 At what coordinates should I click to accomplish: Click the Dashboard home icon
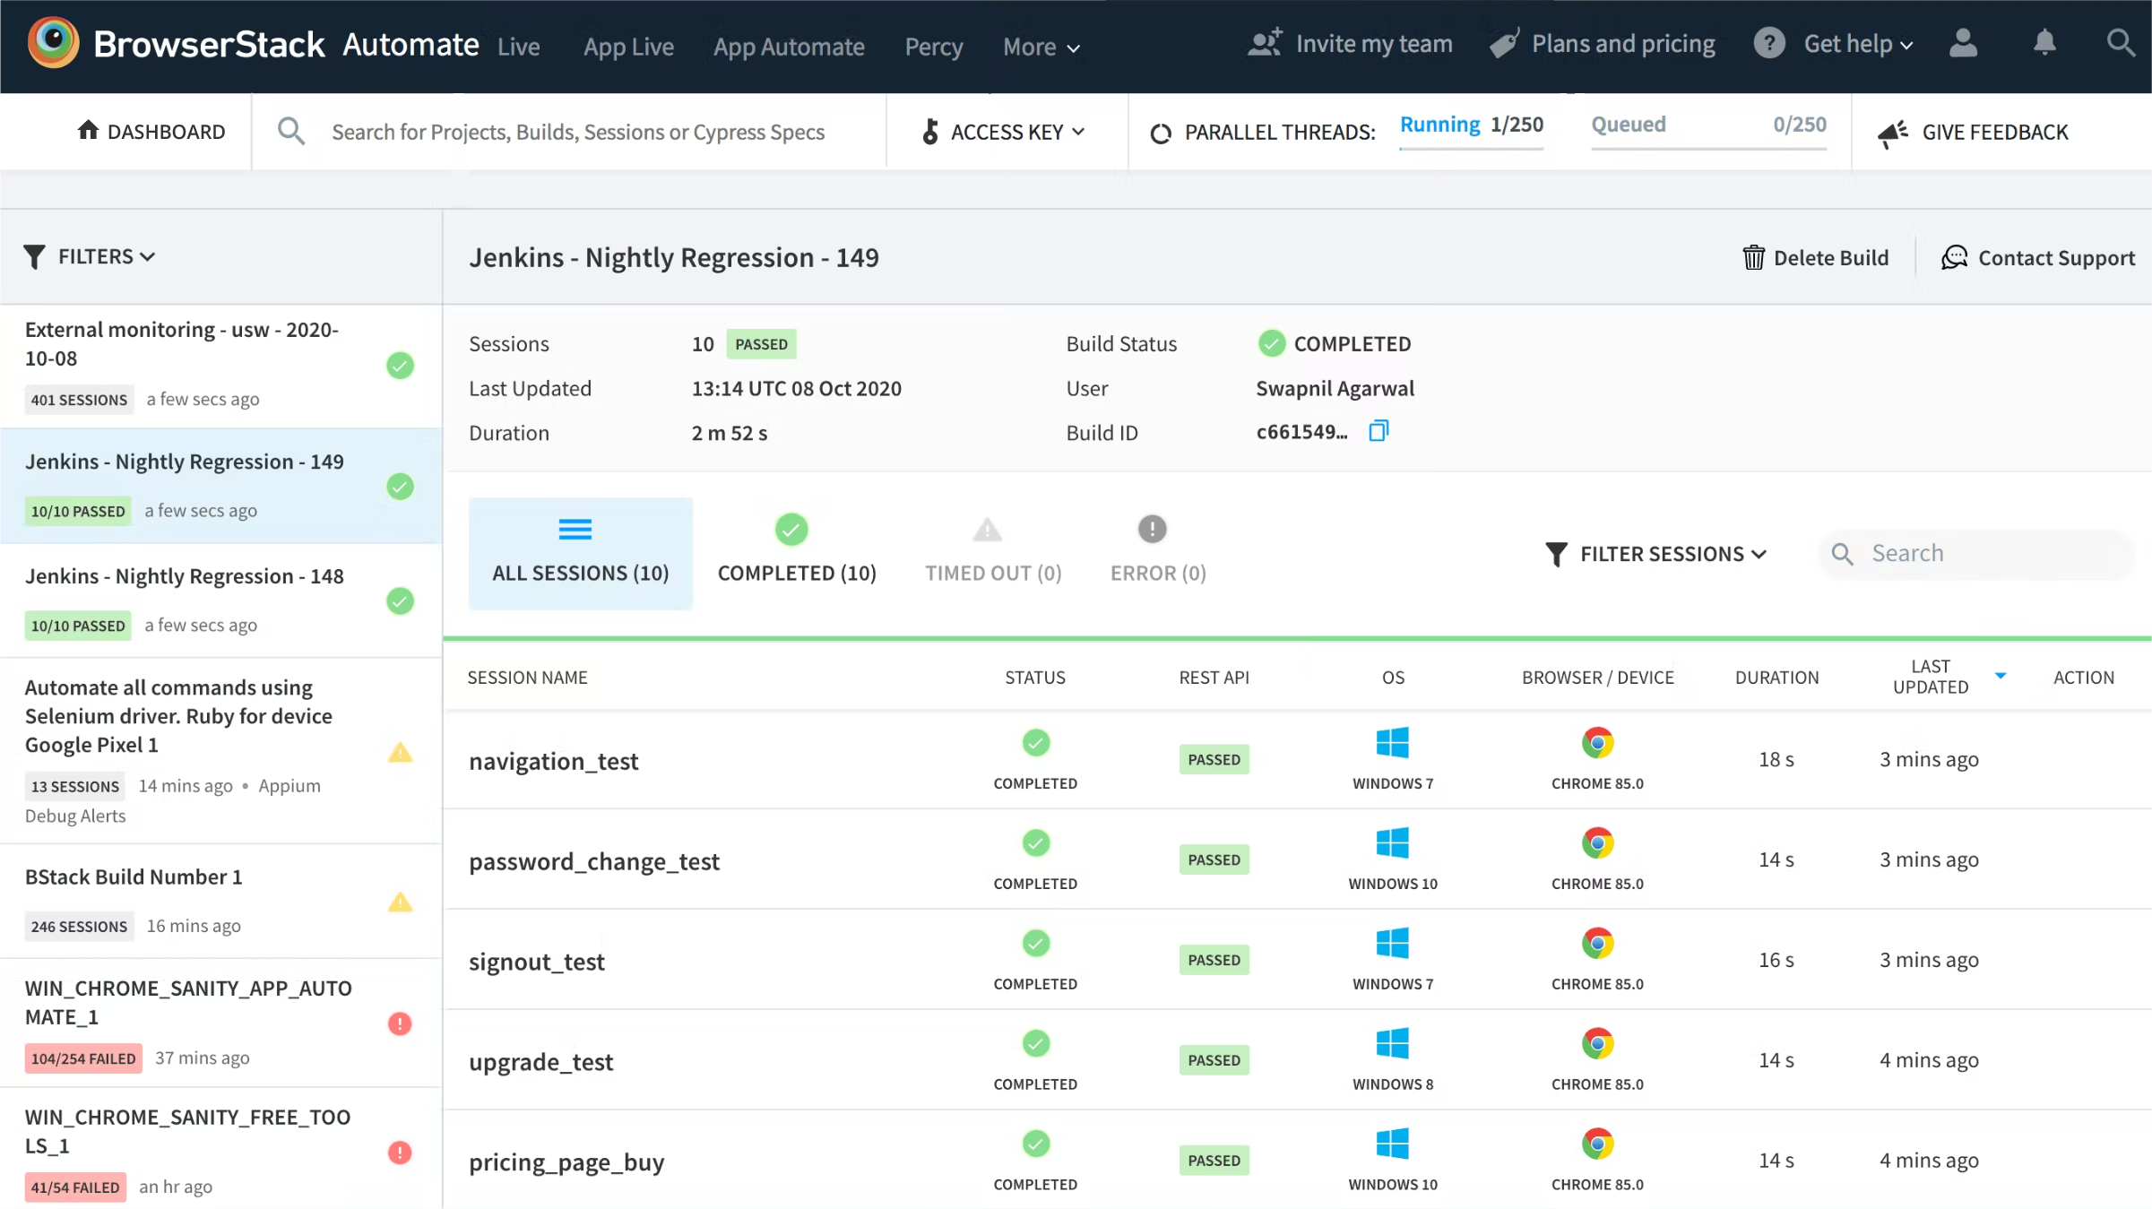[x=88, y=130]
